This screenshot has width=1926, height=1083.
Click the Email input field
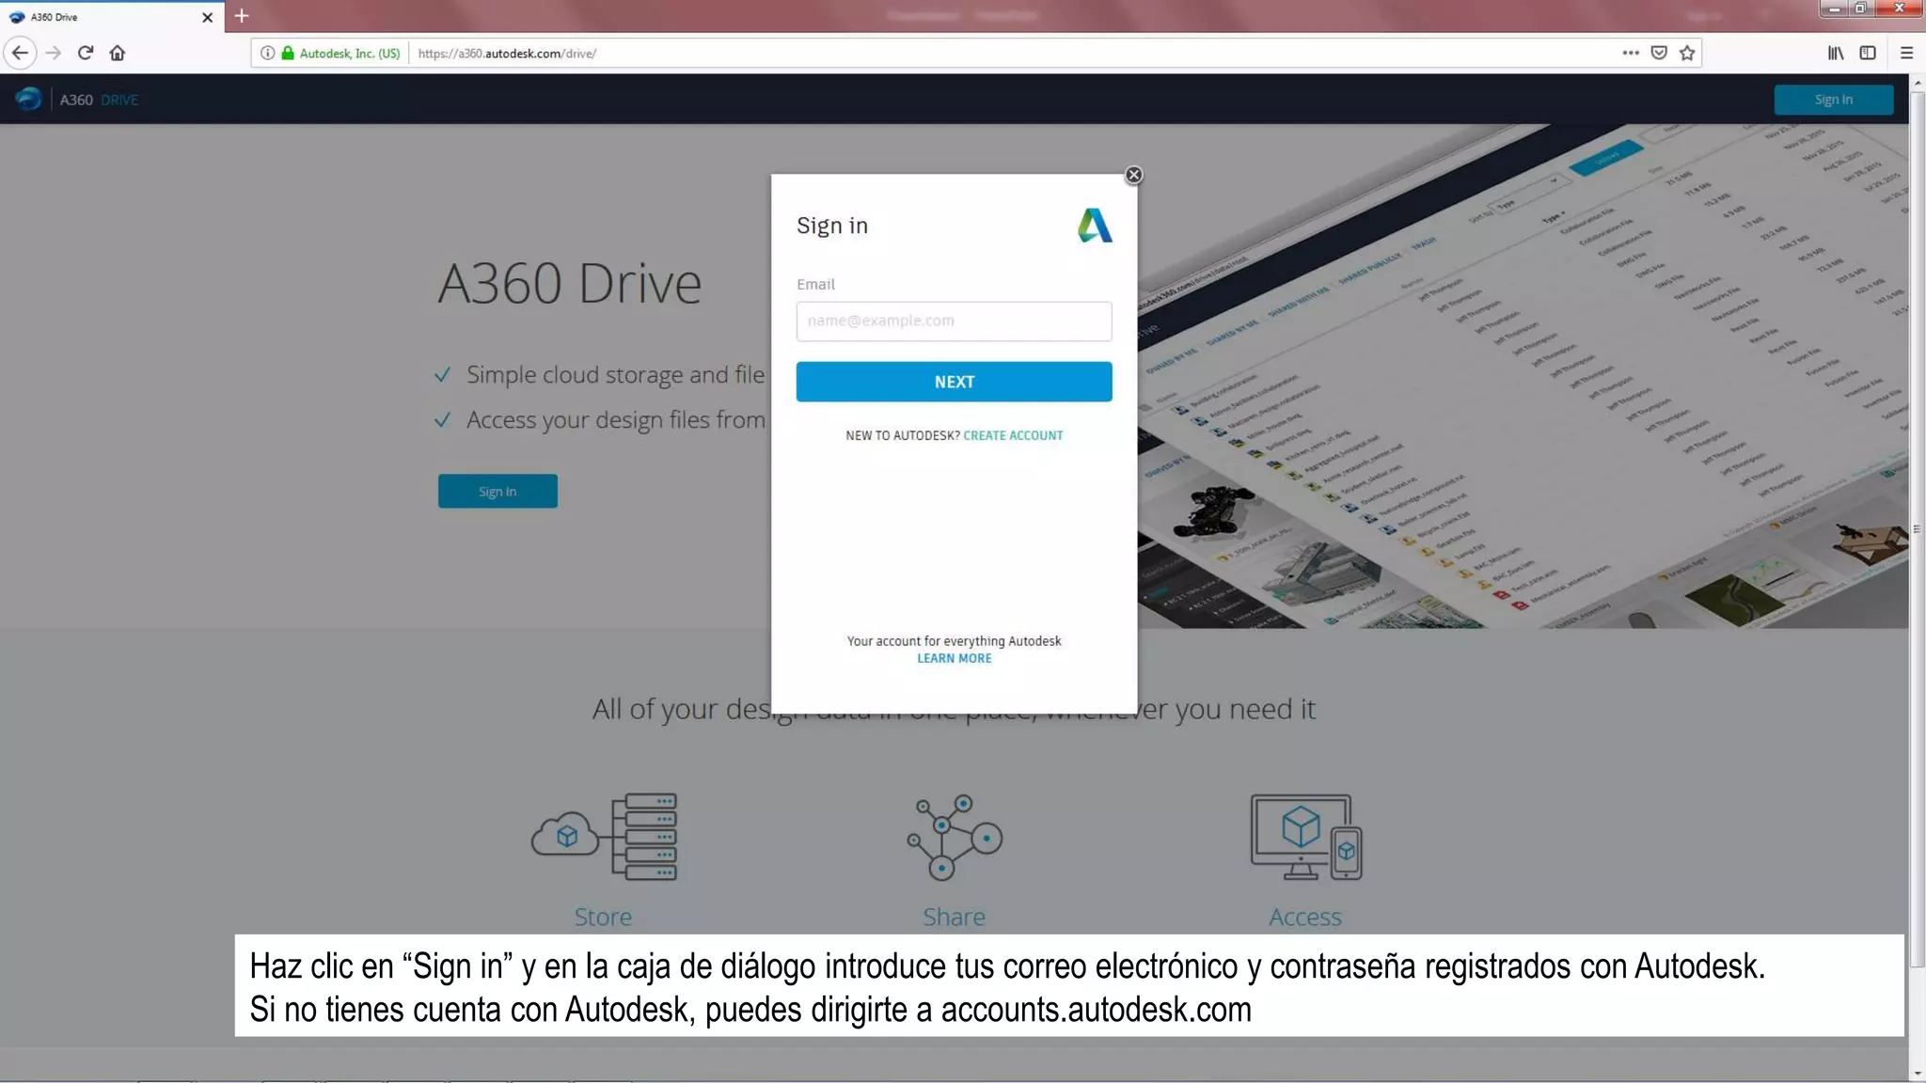click(x=954, y=321)
